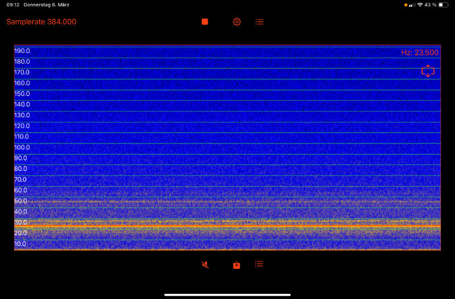
Task: Click the 50.0 frequency axis label
Action: click(x=20, y=201)
